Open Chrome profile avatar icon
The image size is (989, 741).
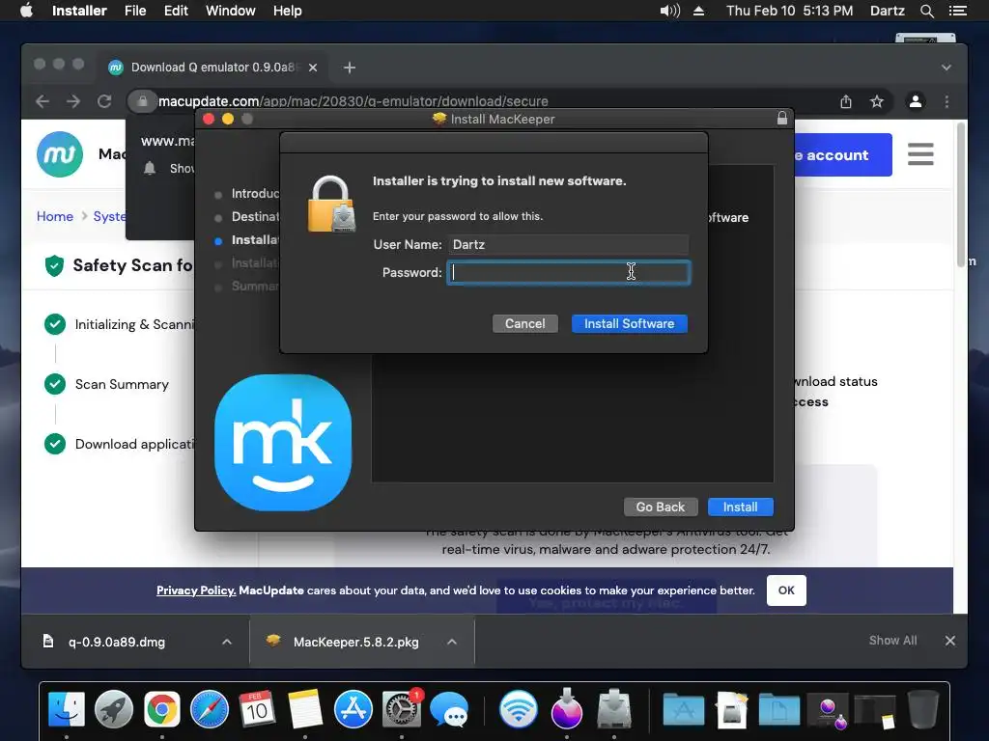[x=916, y=100]
